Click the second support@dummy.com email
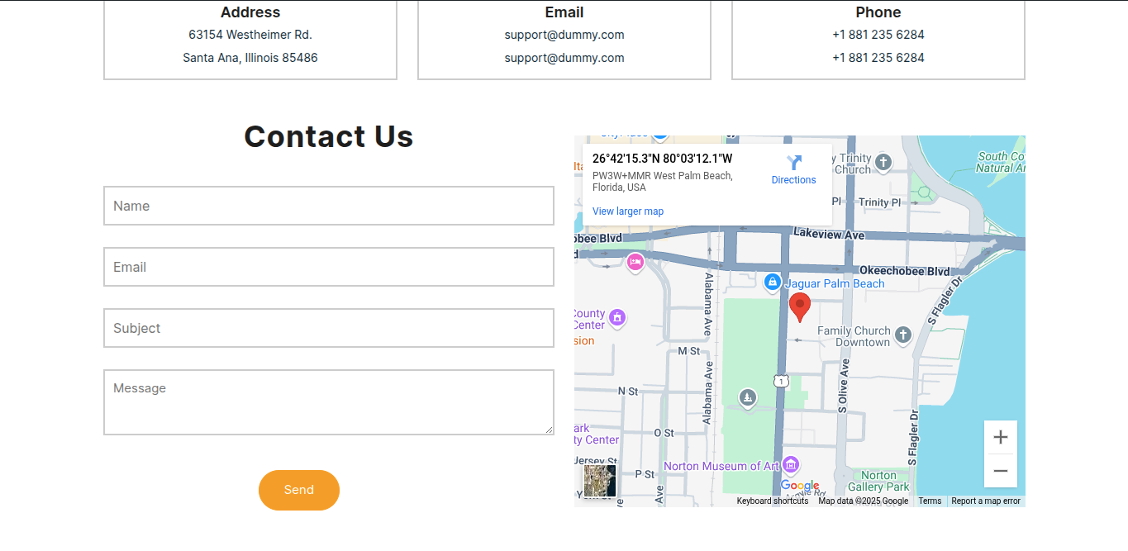The width and height of the screenshot is (1128, 551). point(564,58)
